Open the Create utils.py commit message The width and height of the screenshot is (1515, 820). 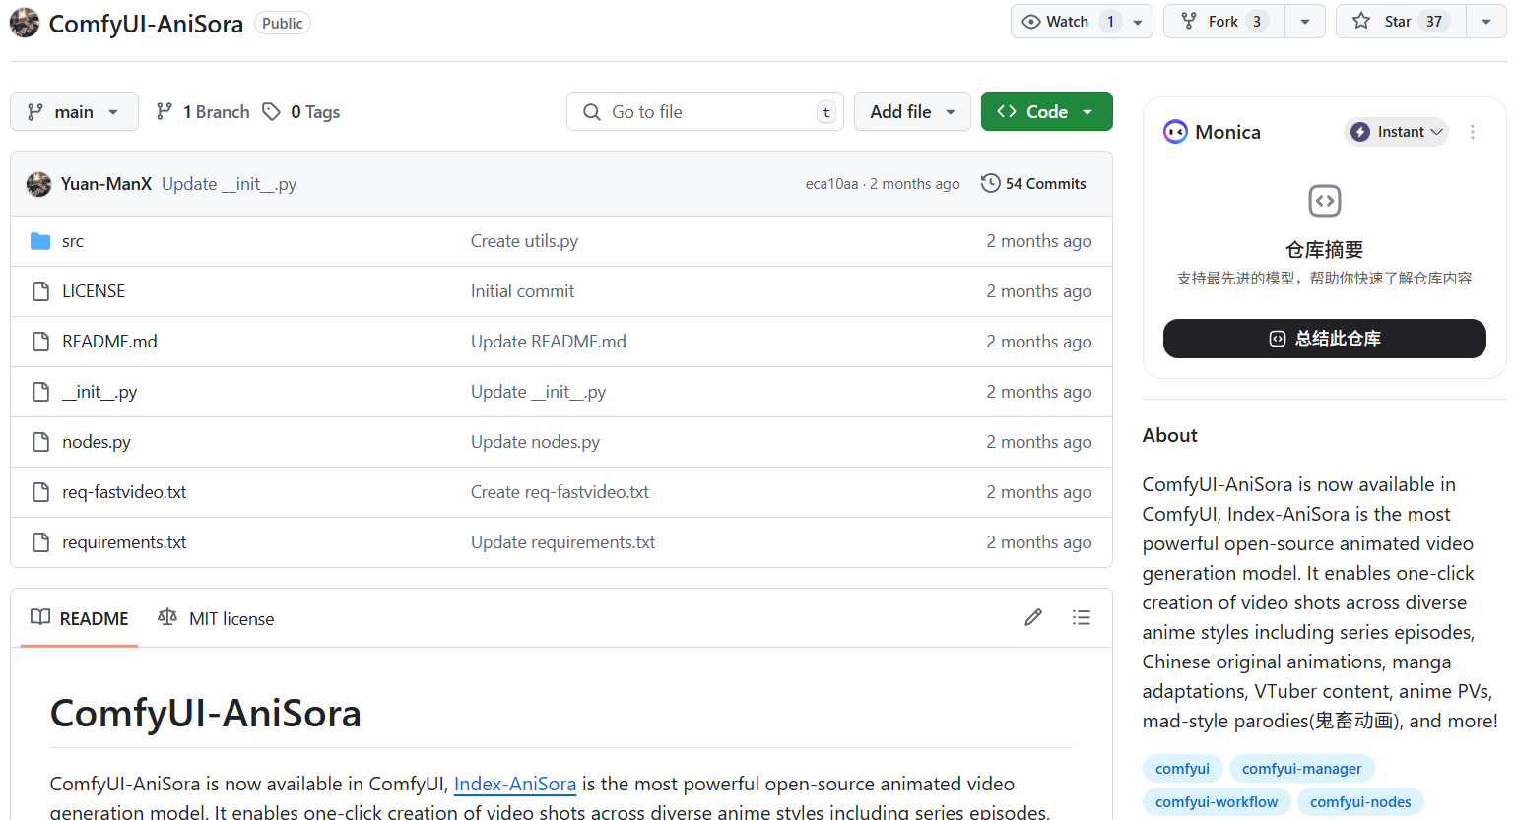tap(524, 241)
